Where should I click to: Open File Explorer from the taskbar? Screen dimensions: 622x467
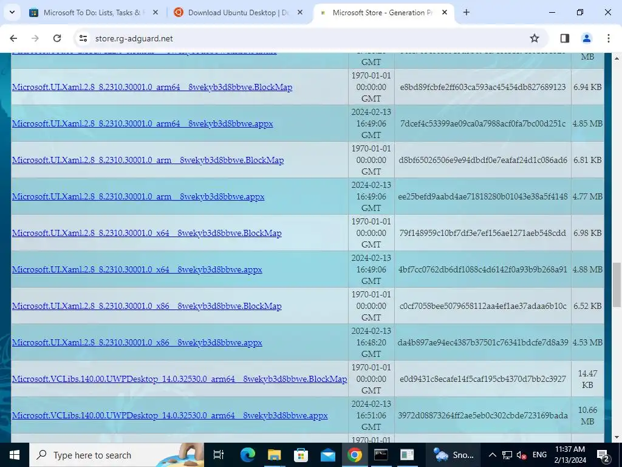[x=274, y=455]
